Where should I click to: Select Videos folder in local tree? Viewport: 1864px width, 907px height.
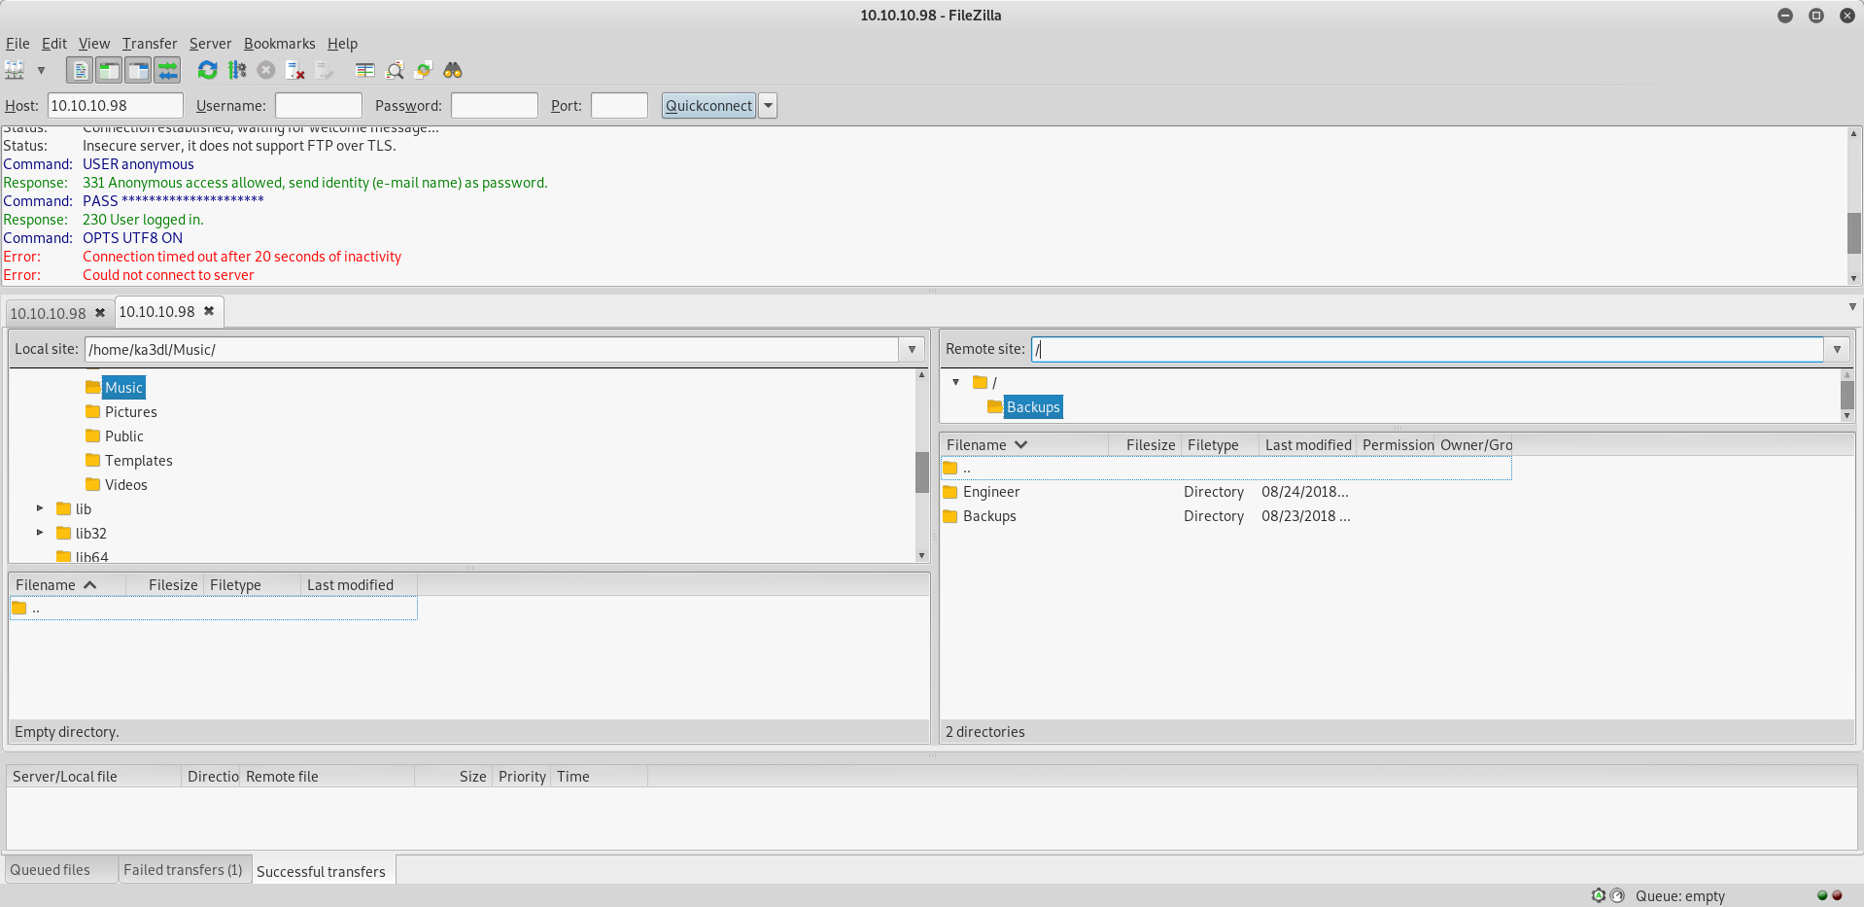click(x=117, y=485)
